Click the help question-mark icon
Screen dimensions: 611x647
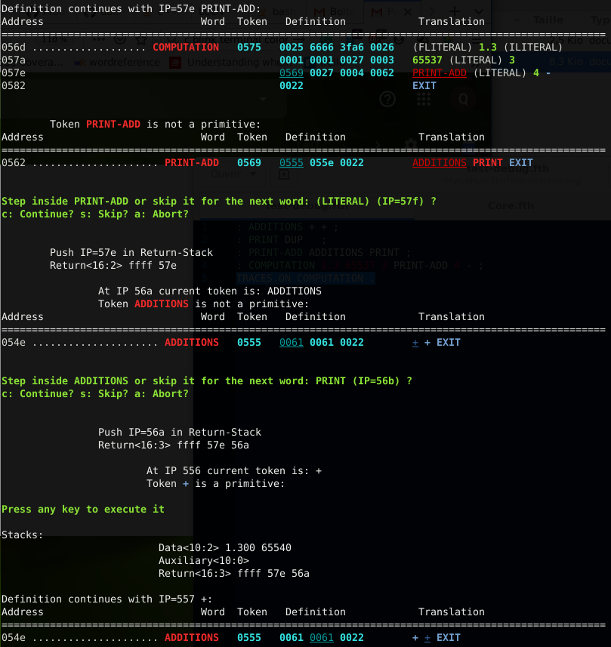pos(387,99)
